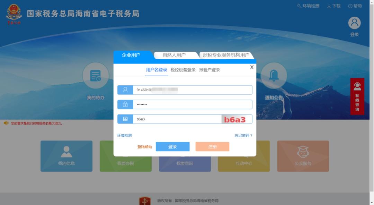Open 我的待办 circular icon
374x205 pixels.
[96, 76]
